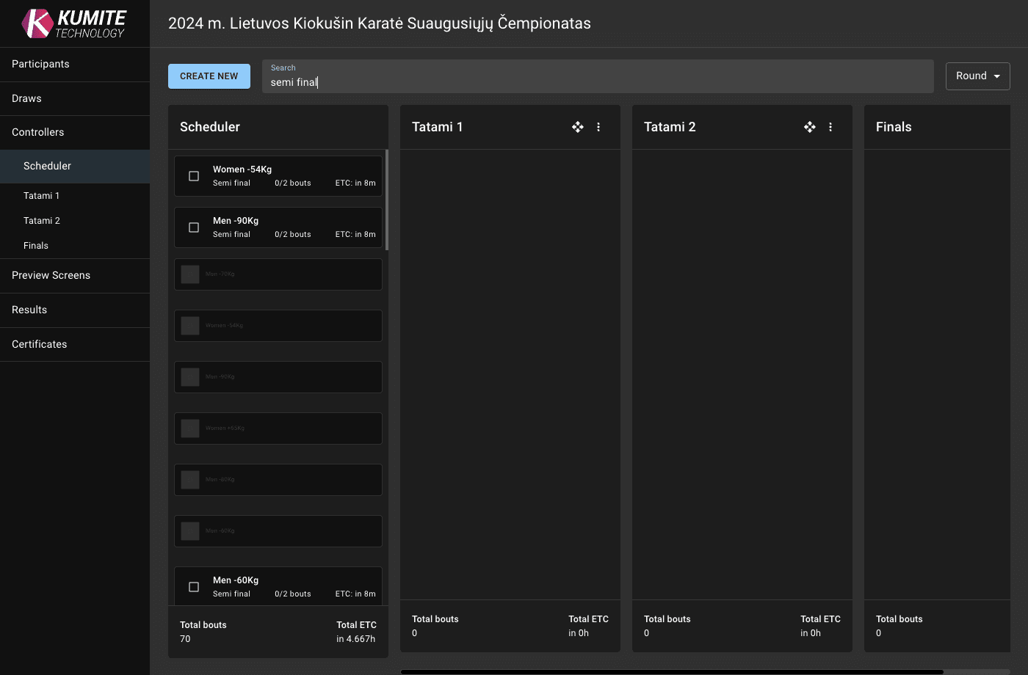Screen dimensions: 1028x675
Task: Open the Tatami 1 three-dot menu
Action: point(598,127)
